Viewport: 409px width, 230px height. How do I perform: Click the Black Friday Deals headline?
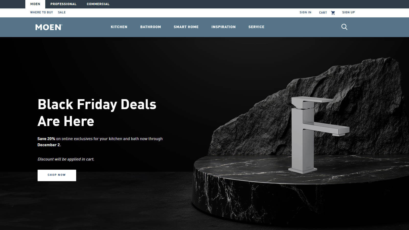tap(97, 113)
